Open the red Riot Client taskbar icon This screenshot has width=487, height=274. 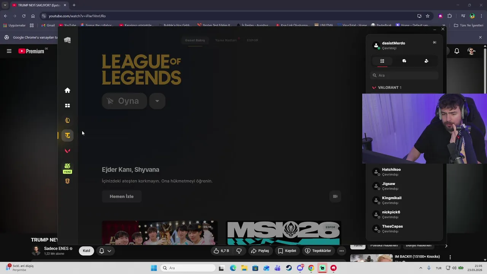334,268
